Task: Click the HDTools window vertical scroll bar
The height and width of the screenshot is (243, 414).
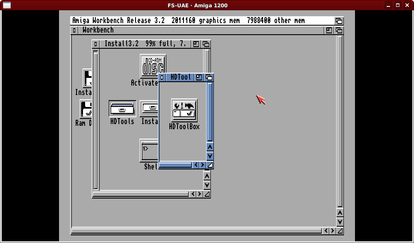Action: (x=210, y=112)
